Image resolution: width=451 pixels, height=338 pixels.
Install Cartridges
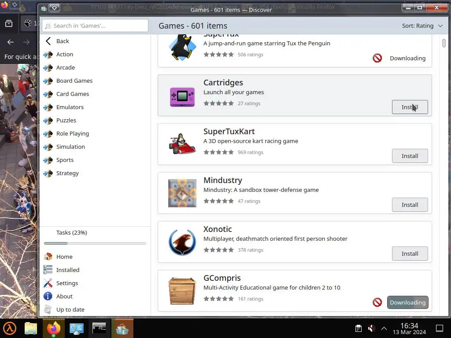pos(410,107)
